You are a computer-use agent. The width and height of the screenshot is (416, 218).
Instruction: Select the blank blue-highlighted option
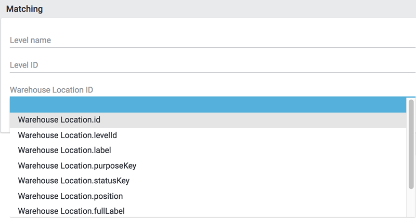tap(208, 105)
